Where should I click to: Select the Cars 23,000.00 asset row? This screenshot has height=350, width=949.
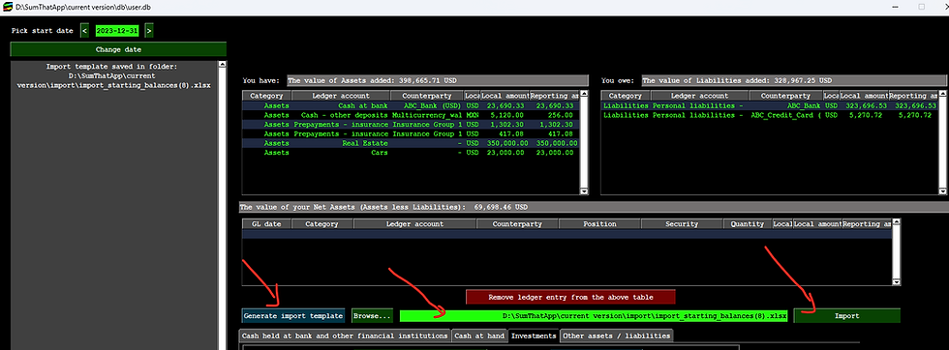[x=411, y=153]
